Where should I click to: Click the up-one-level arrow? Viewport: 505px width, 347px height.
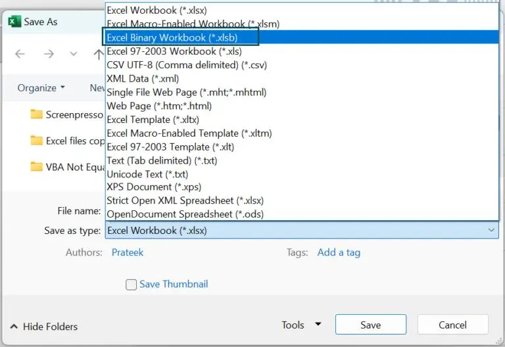tap(99, 54)
